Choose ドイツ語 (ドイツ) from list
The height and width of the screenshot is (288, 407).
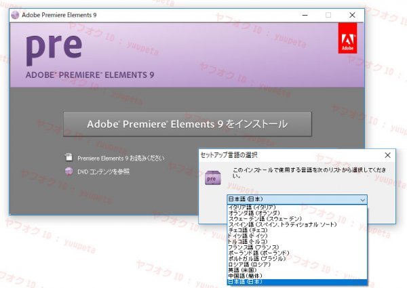297,236
